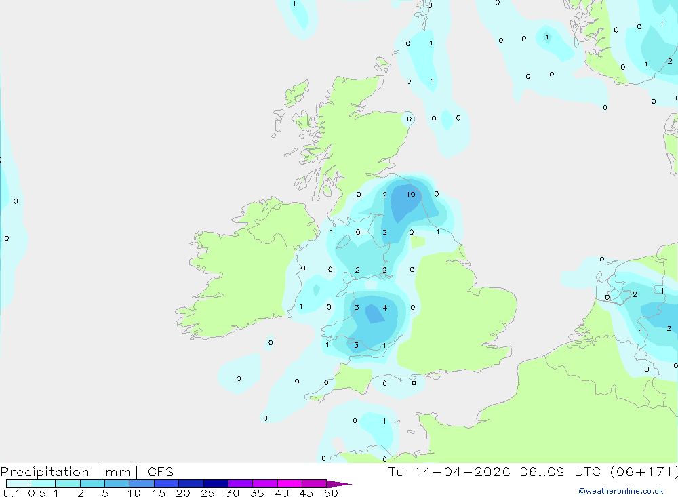Viewport: 678px width, 497px height.
Task: Click the purple over-50 arrow on the legend
Action: point(338,484)
